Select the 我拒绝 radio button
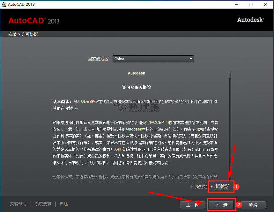Image resolution: width=274 pixels, height=212 pixels. tap(191, 187)
